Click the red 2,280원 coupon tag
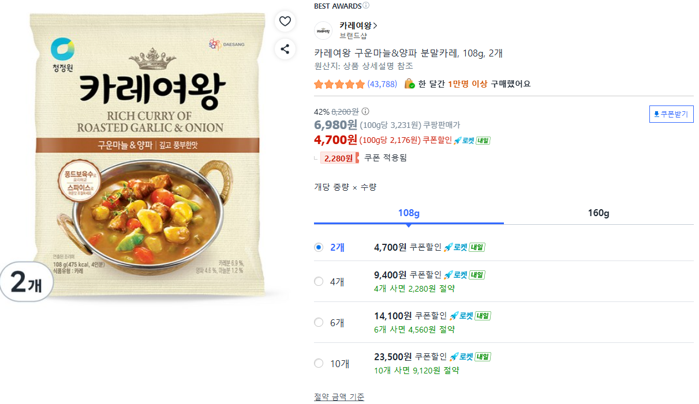The width and height of the screenshot is (699, 404). (339, 158)
